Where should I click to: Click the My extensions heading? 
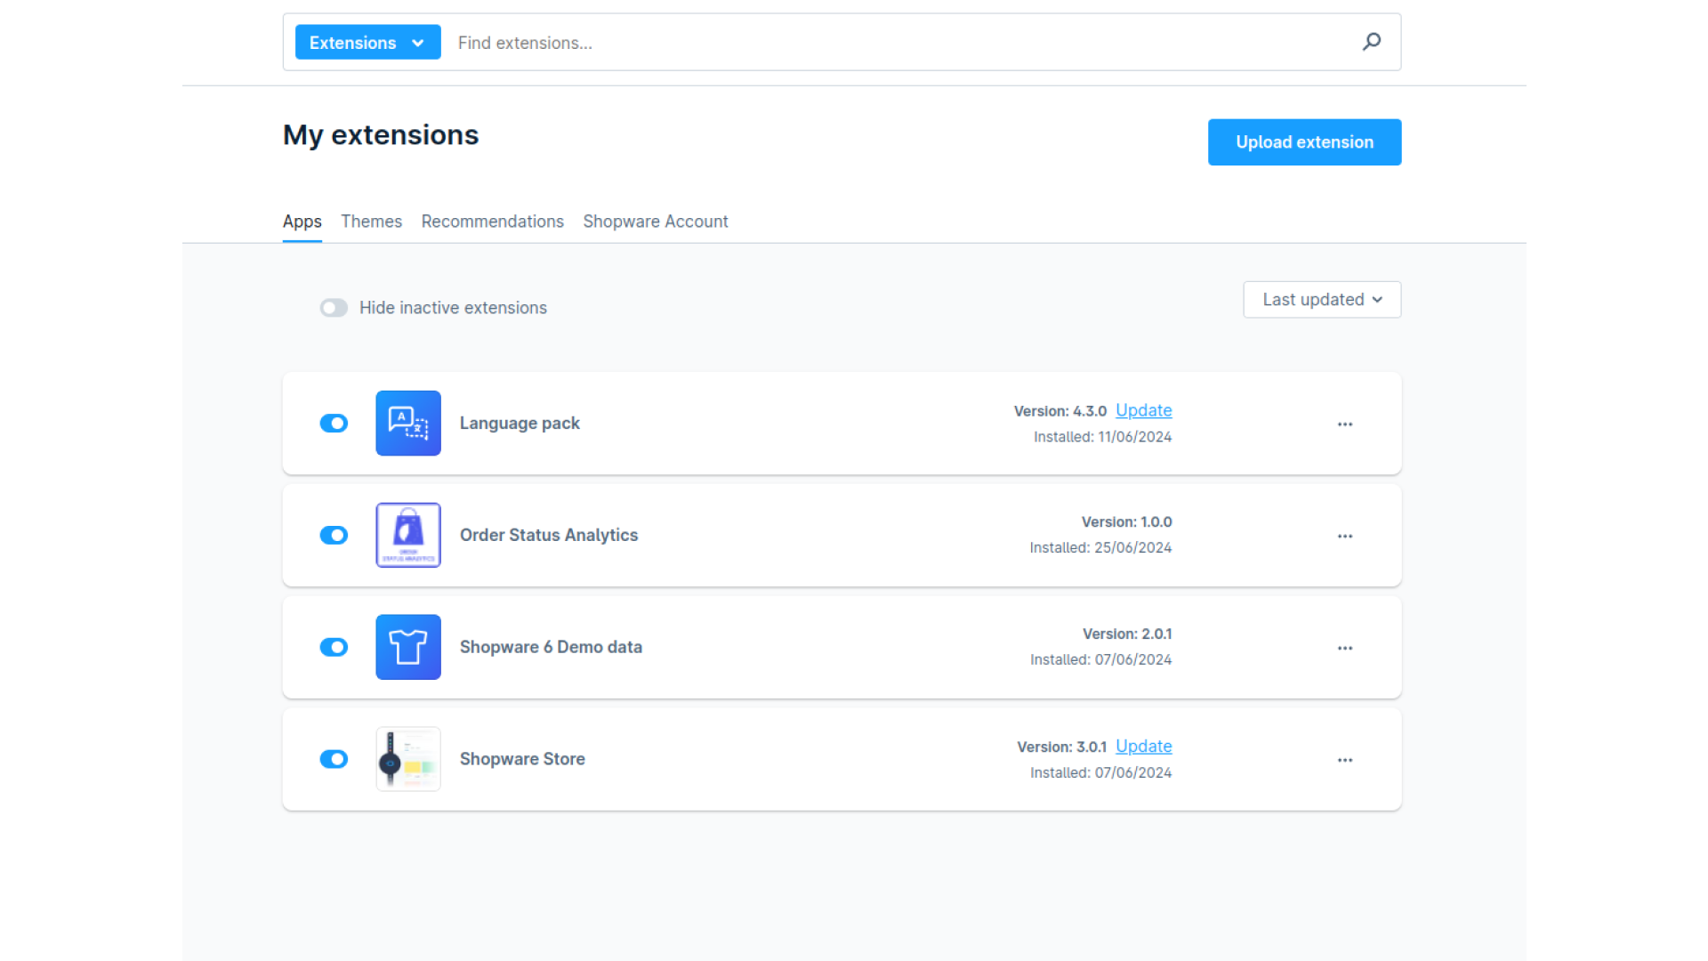381,135
